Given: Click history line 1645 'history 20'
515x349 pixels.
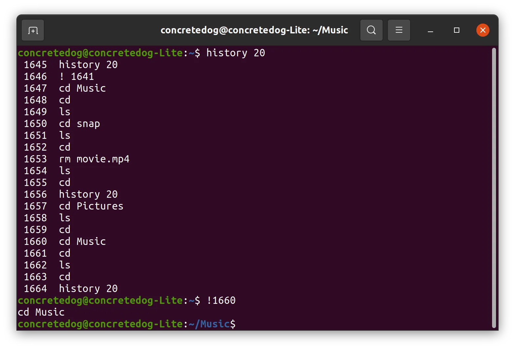Looking at the screenshot, I should pos(71,65).
